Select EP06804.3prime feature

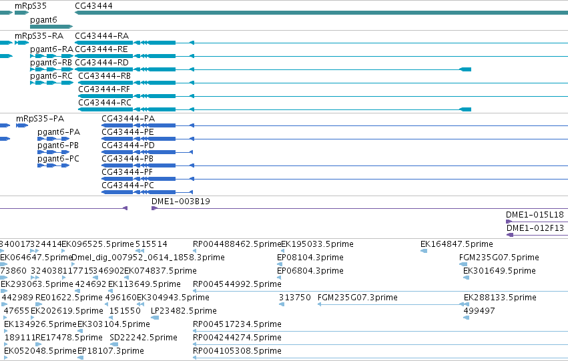310,271
